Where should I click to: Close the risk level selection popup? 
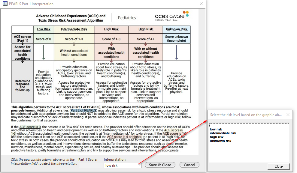[288, 115]
